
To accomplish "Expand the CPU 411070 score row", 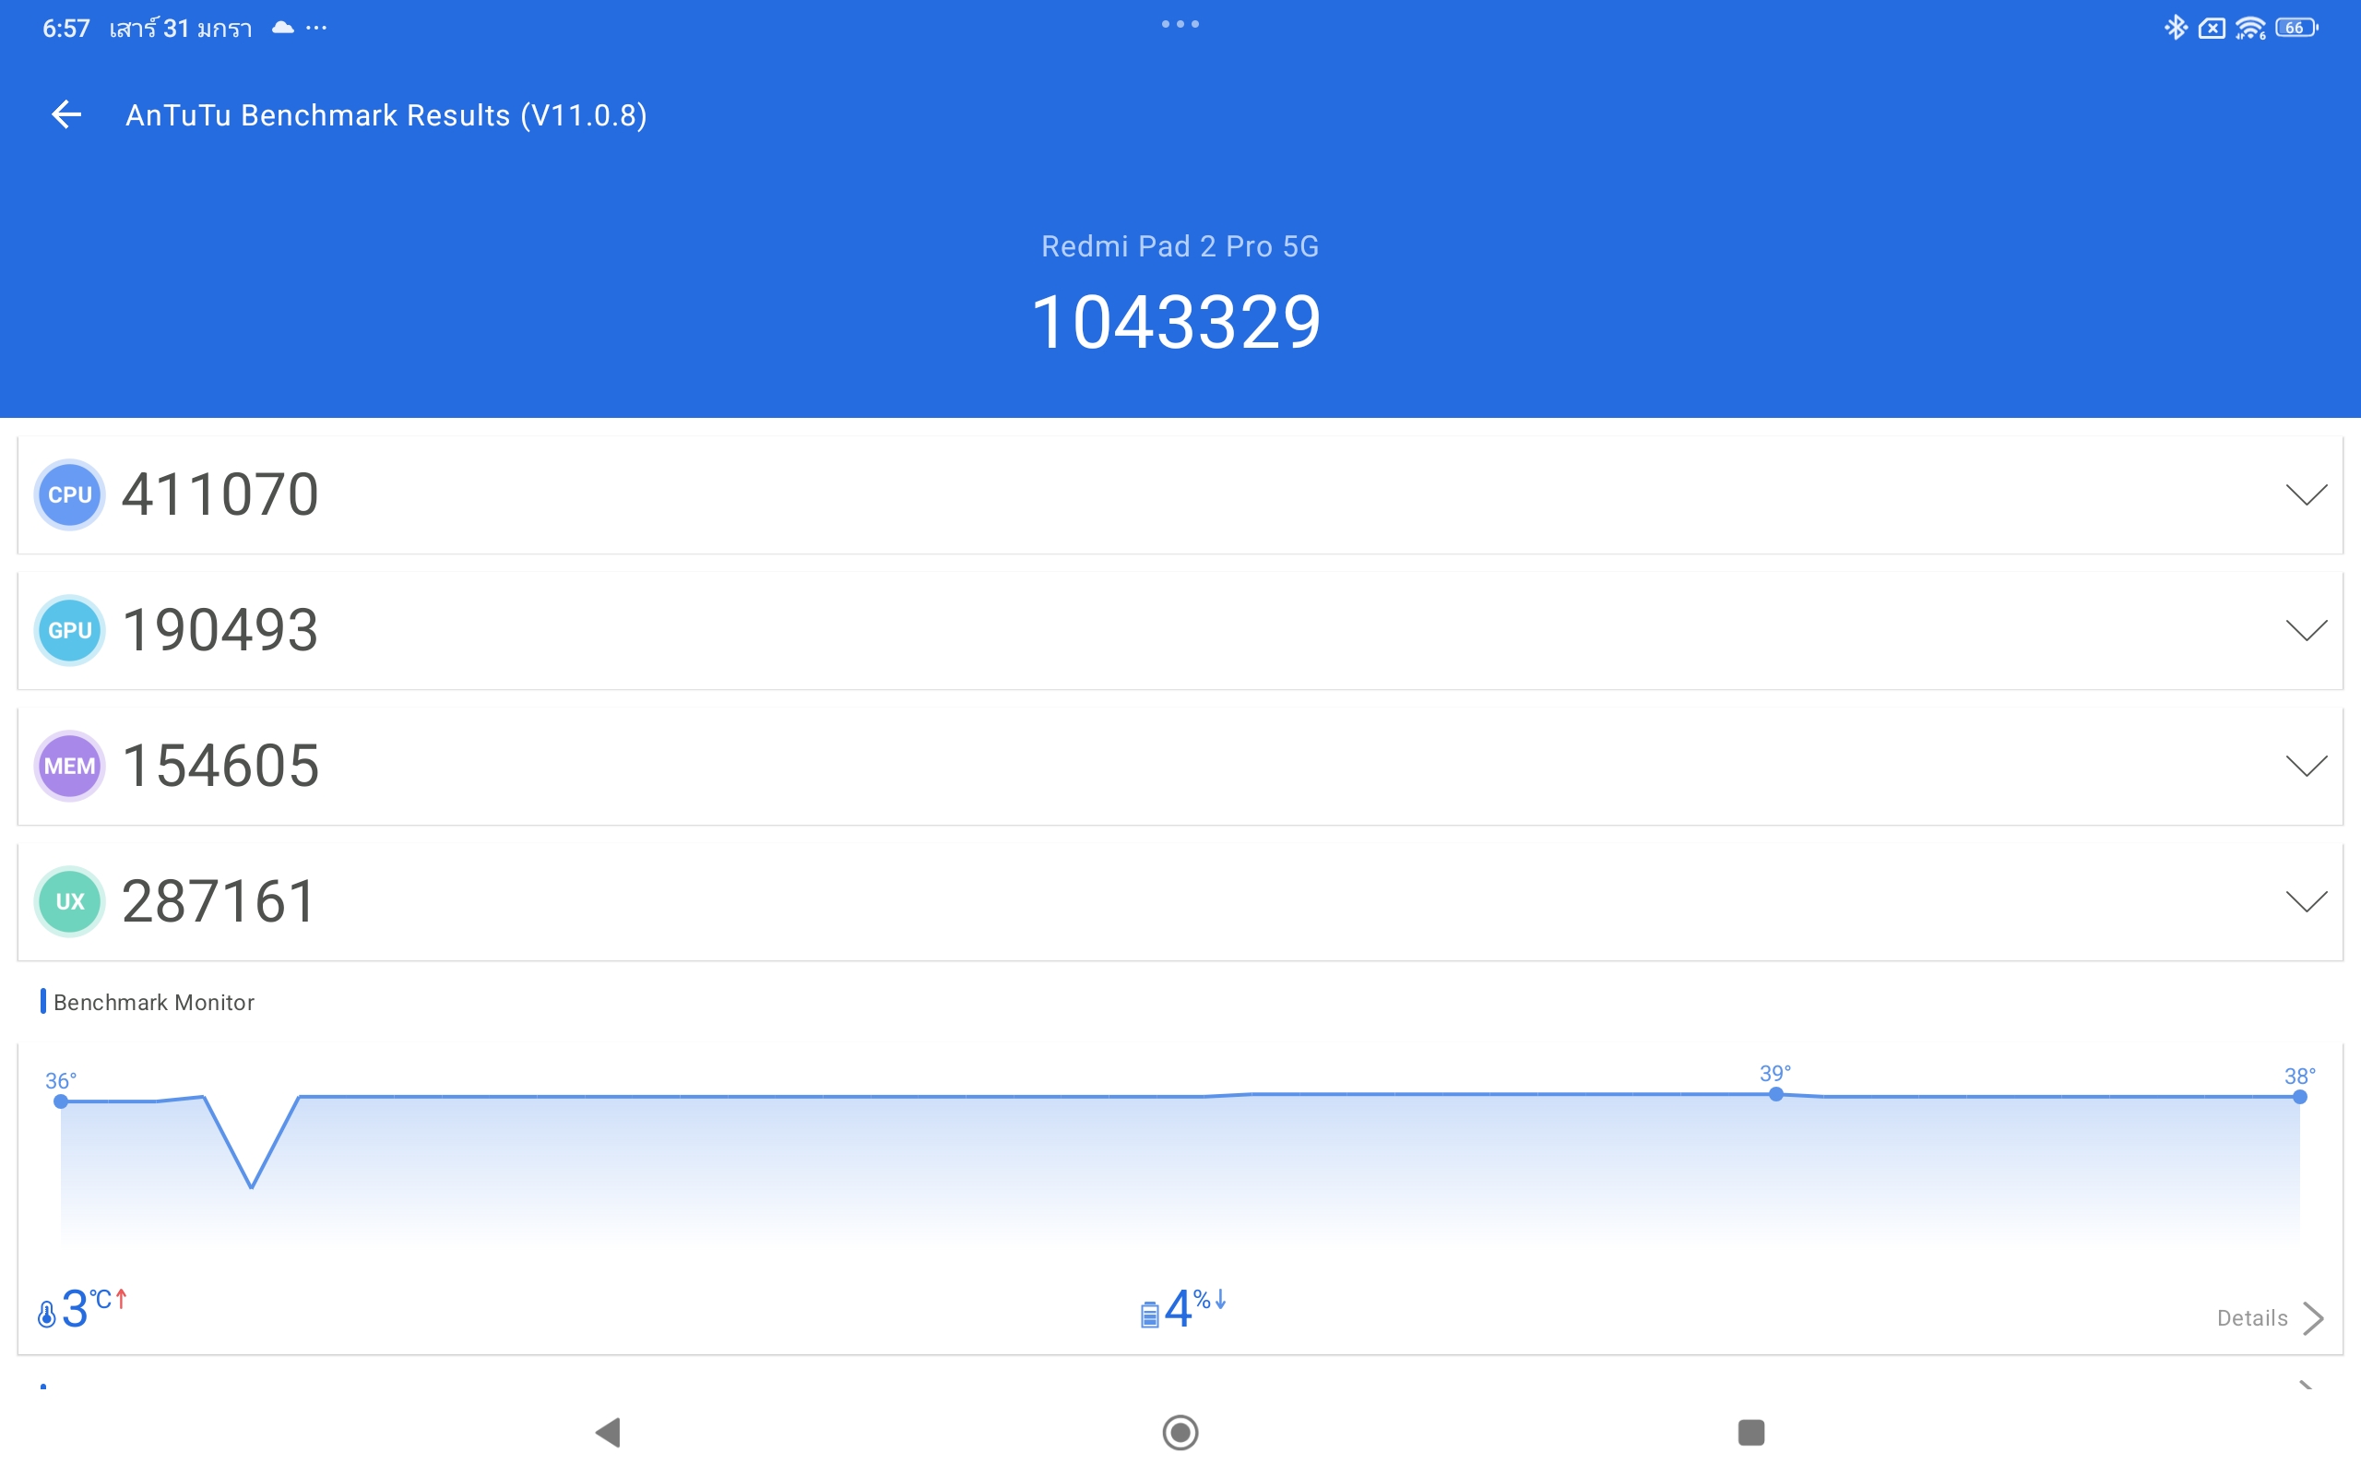I will point(2306,495).
